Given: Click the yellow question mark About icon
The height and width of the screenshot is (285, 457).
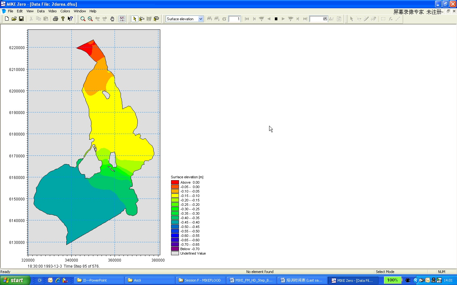Looking at the screenshot, I should click(63, 19).
